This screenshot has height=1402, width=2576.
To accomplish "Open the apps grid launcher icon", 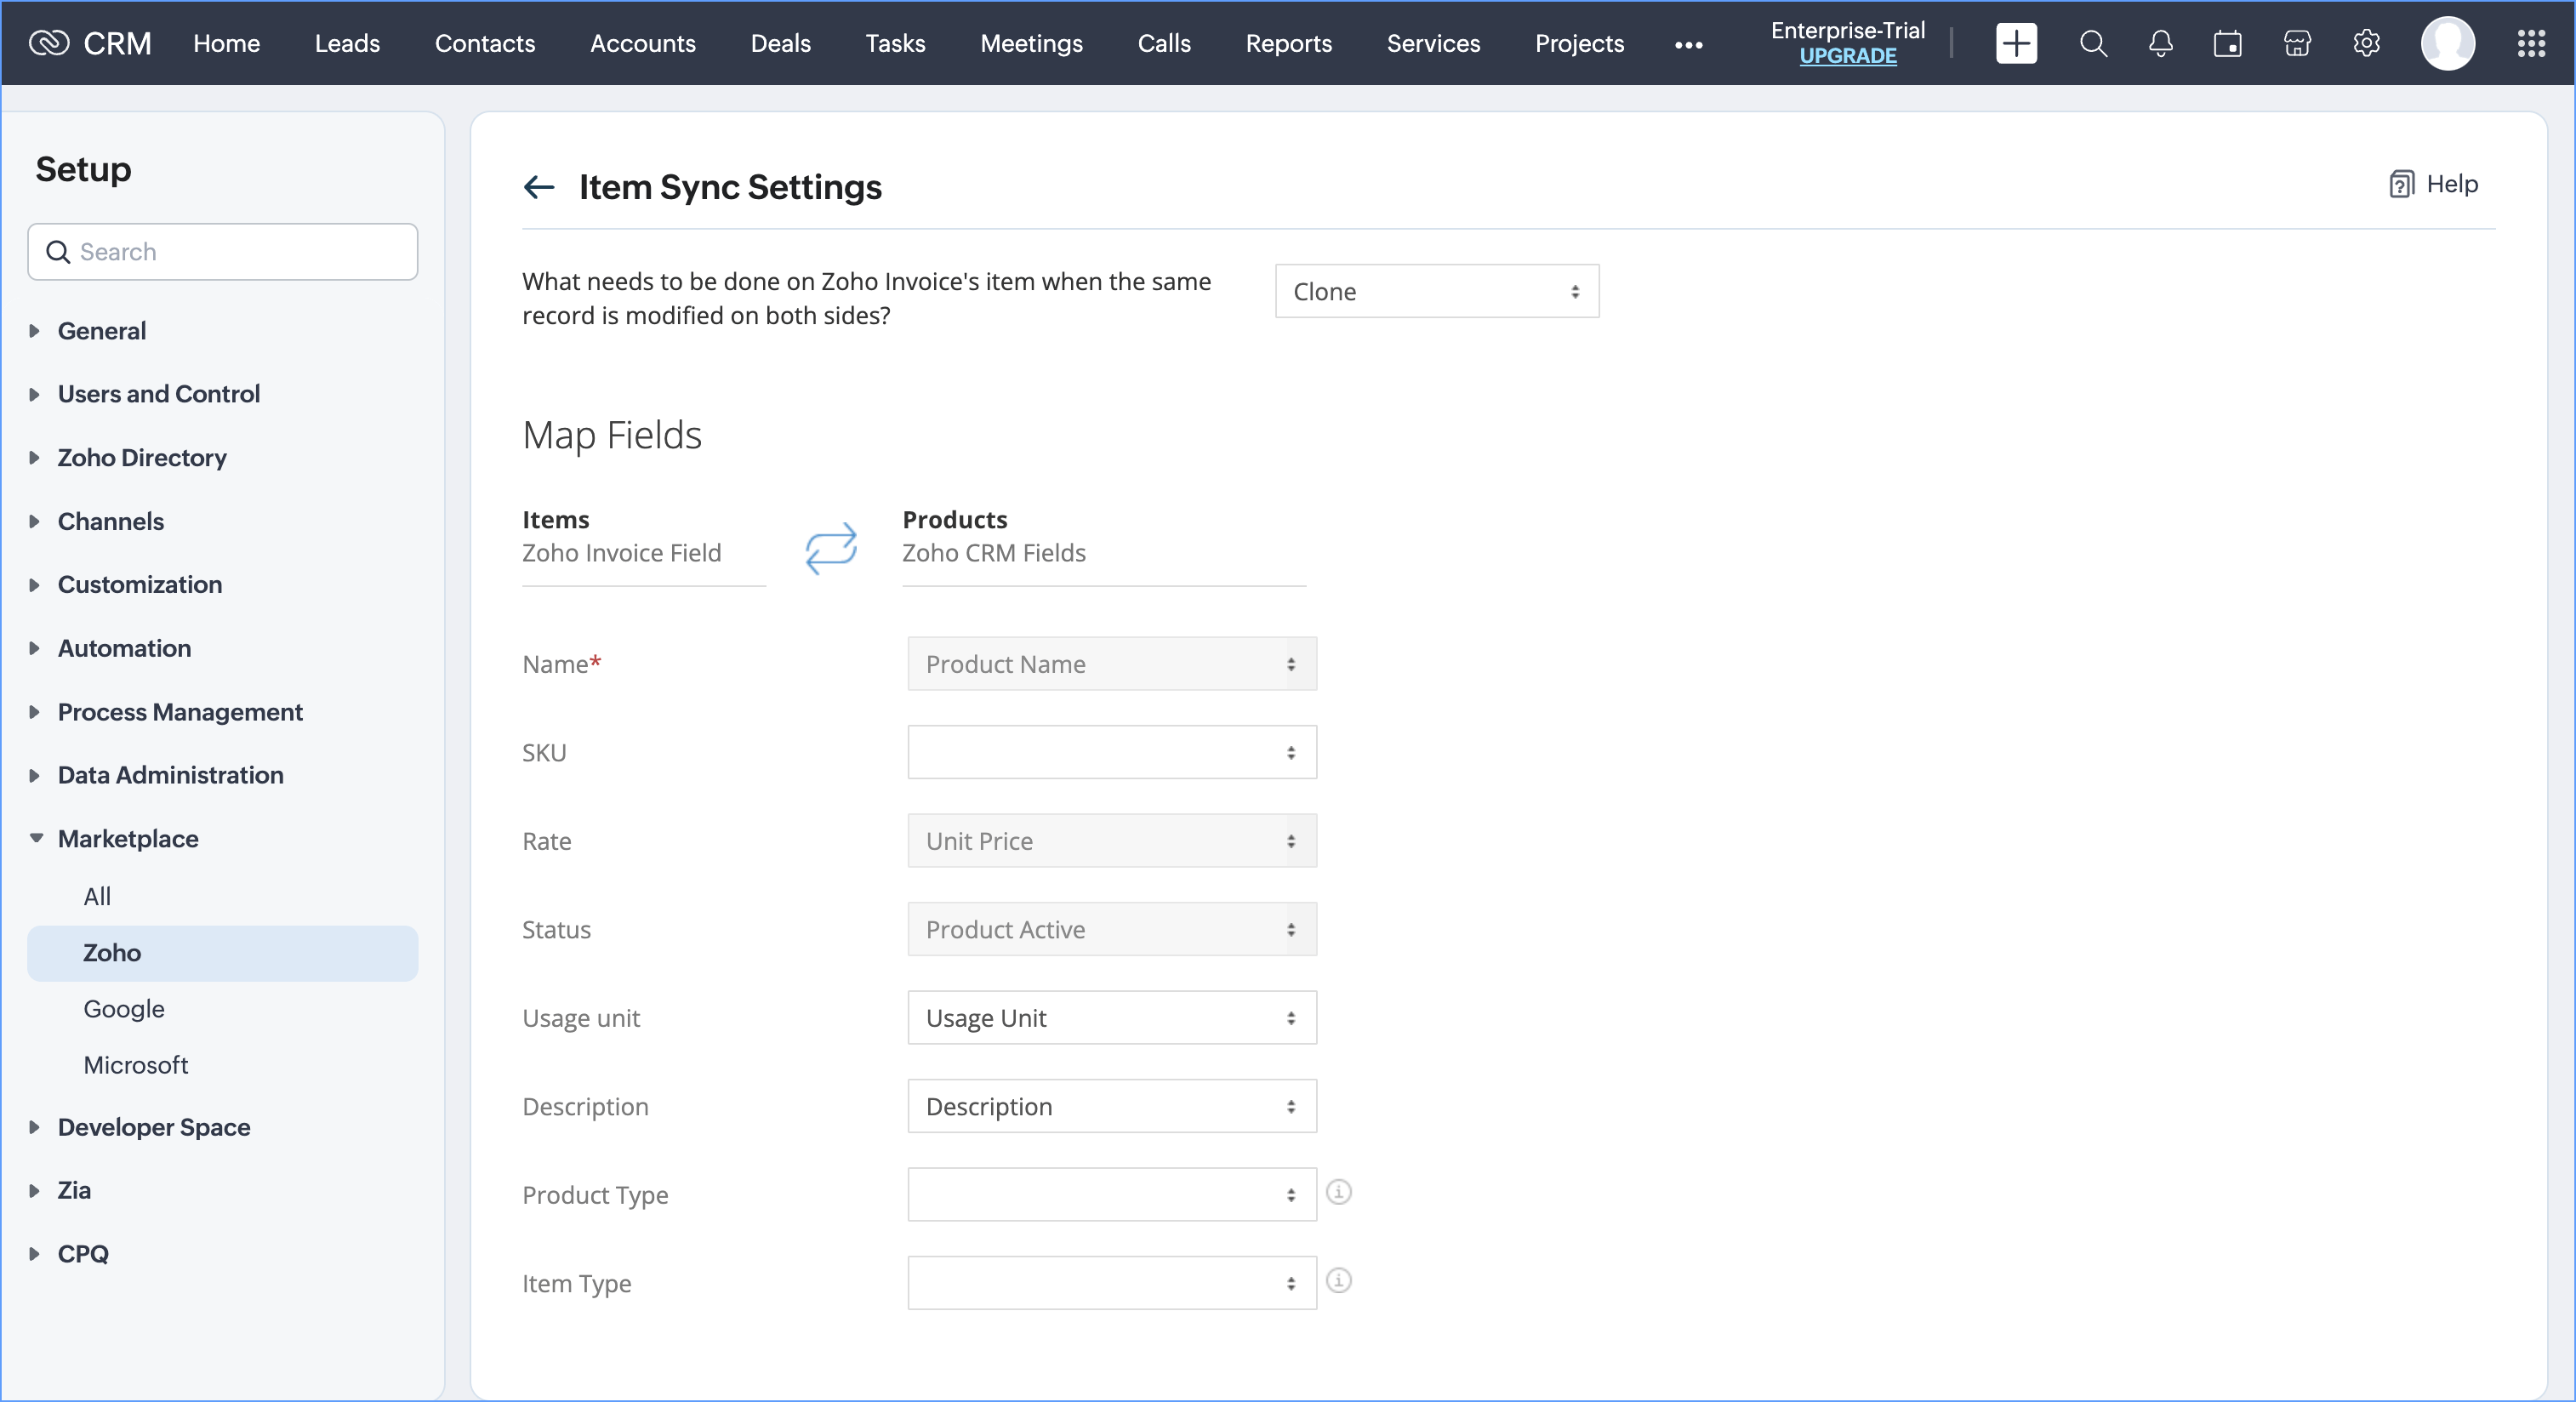I will point(2530,44).
